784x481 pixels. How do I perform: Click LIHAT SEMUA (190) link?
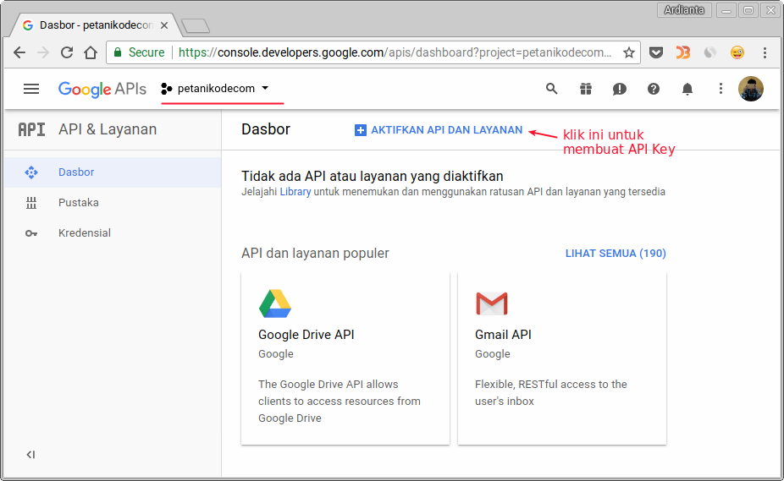pos(616,254)
